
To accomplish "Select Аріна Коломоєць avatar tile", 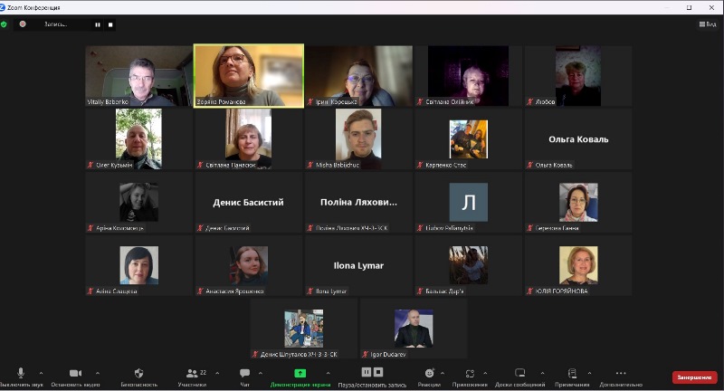I will click(x=139, y=202).
